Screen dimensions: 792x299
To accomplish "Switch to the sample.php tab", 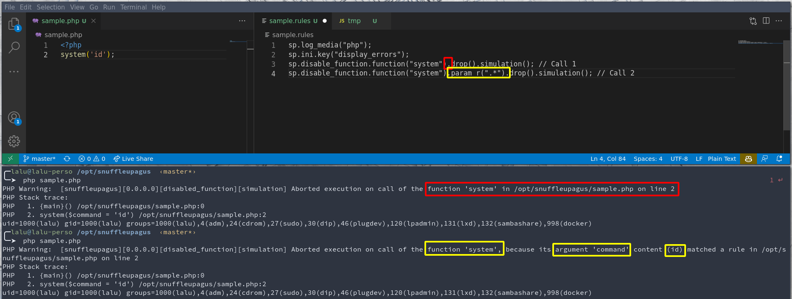I will (64, 21).
